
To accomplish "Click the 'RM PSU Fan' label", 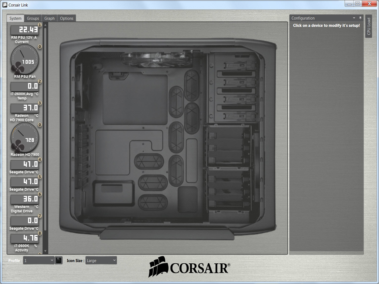I will [25, 77].
